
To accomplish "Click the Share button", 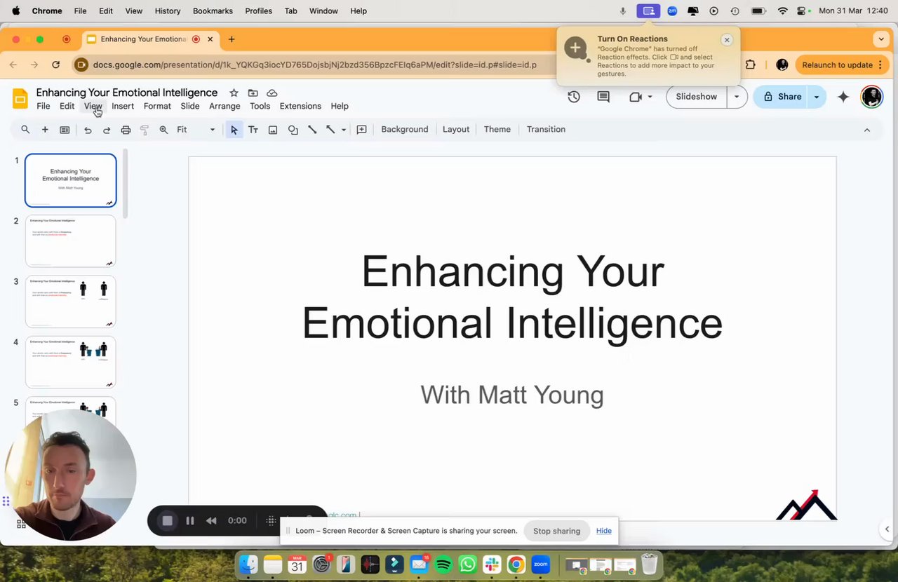I will 781,97.
